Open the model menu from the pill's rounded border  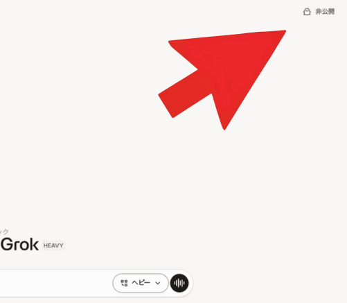click(x=141, y=283)
